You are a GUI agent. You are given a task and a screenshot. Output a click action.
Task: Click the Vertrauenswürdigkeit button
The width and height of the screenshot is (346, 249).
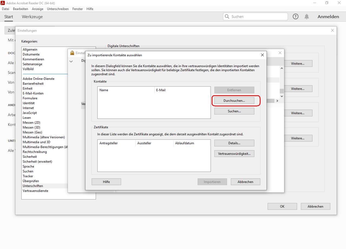(234, 154)
